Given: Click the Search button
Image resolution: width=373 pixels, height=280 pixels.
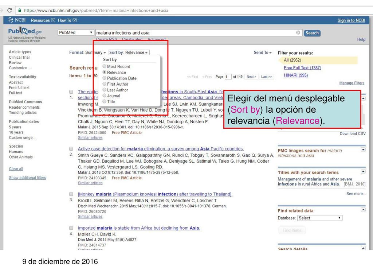Looking at the screenshot, I should 312,33.
